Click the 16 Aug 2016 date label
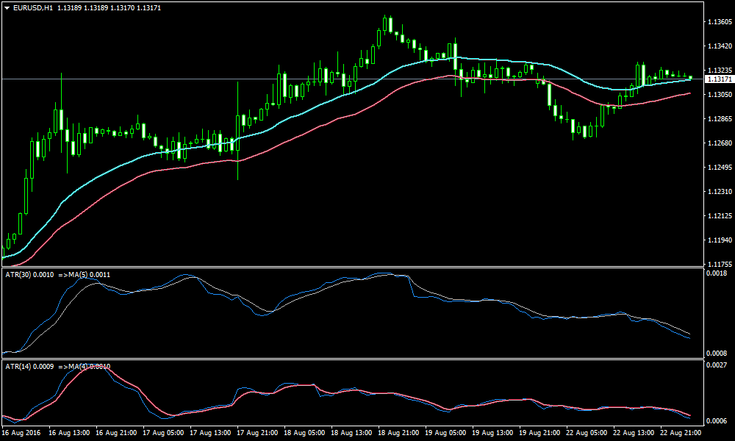Screen dimensions: 735x441 pos(21,433)
